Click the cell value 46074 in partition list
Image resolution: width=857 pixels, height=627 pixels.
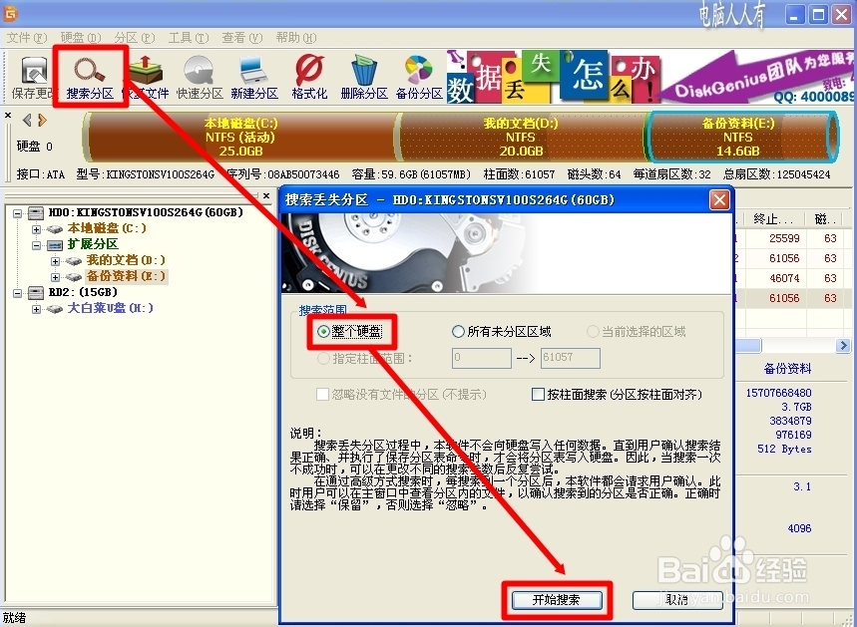784,278
